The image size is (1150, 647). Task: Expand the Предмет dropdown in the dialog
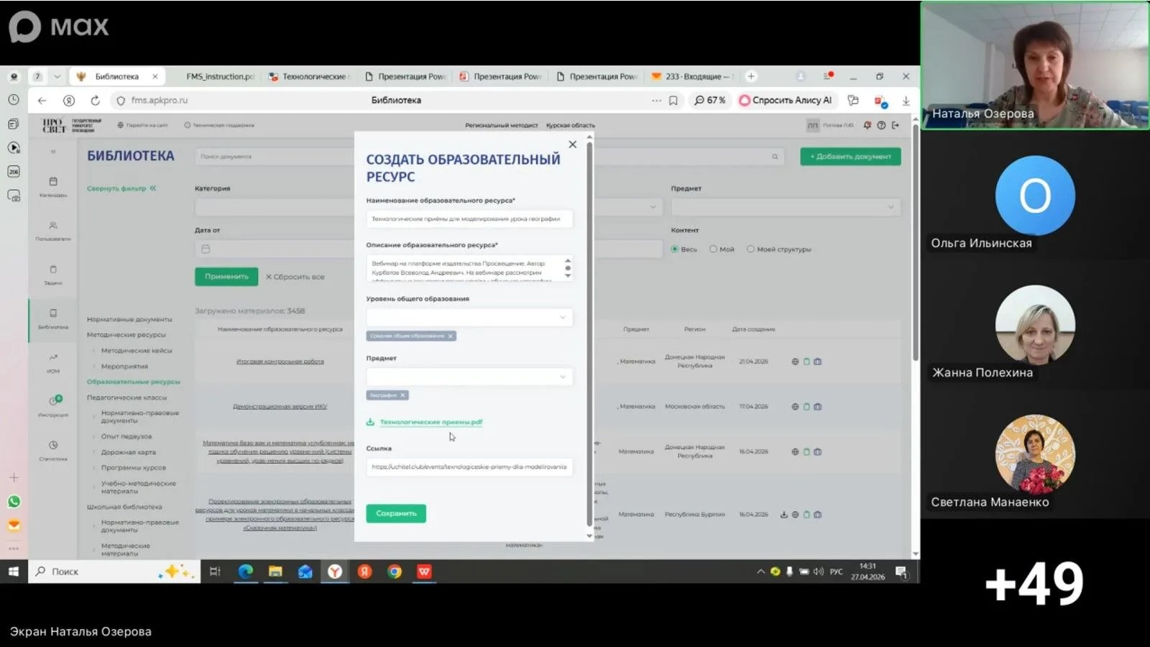click(x=469, y=377)
